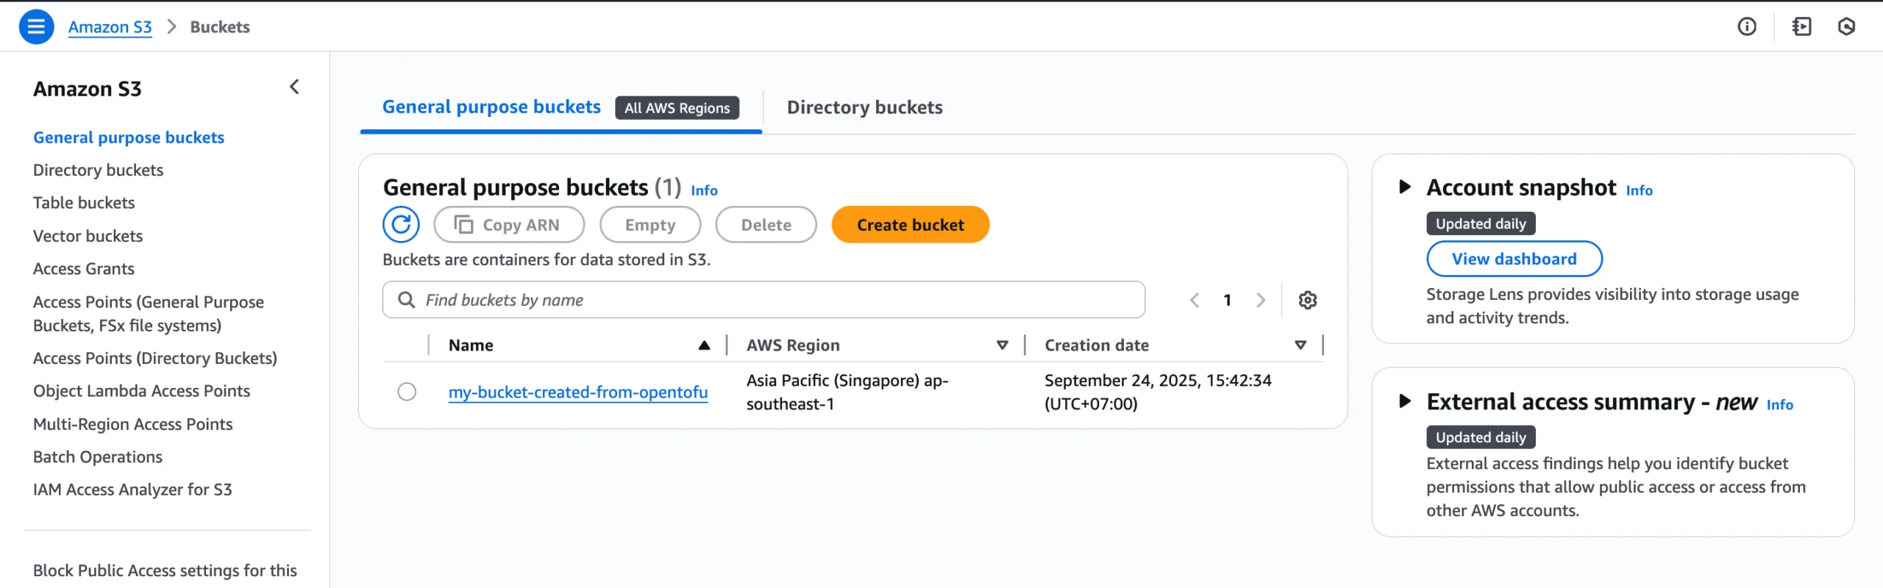
Task: Sort the AWS Region column
Action: pyautogui.click(x=1002, y=345)
